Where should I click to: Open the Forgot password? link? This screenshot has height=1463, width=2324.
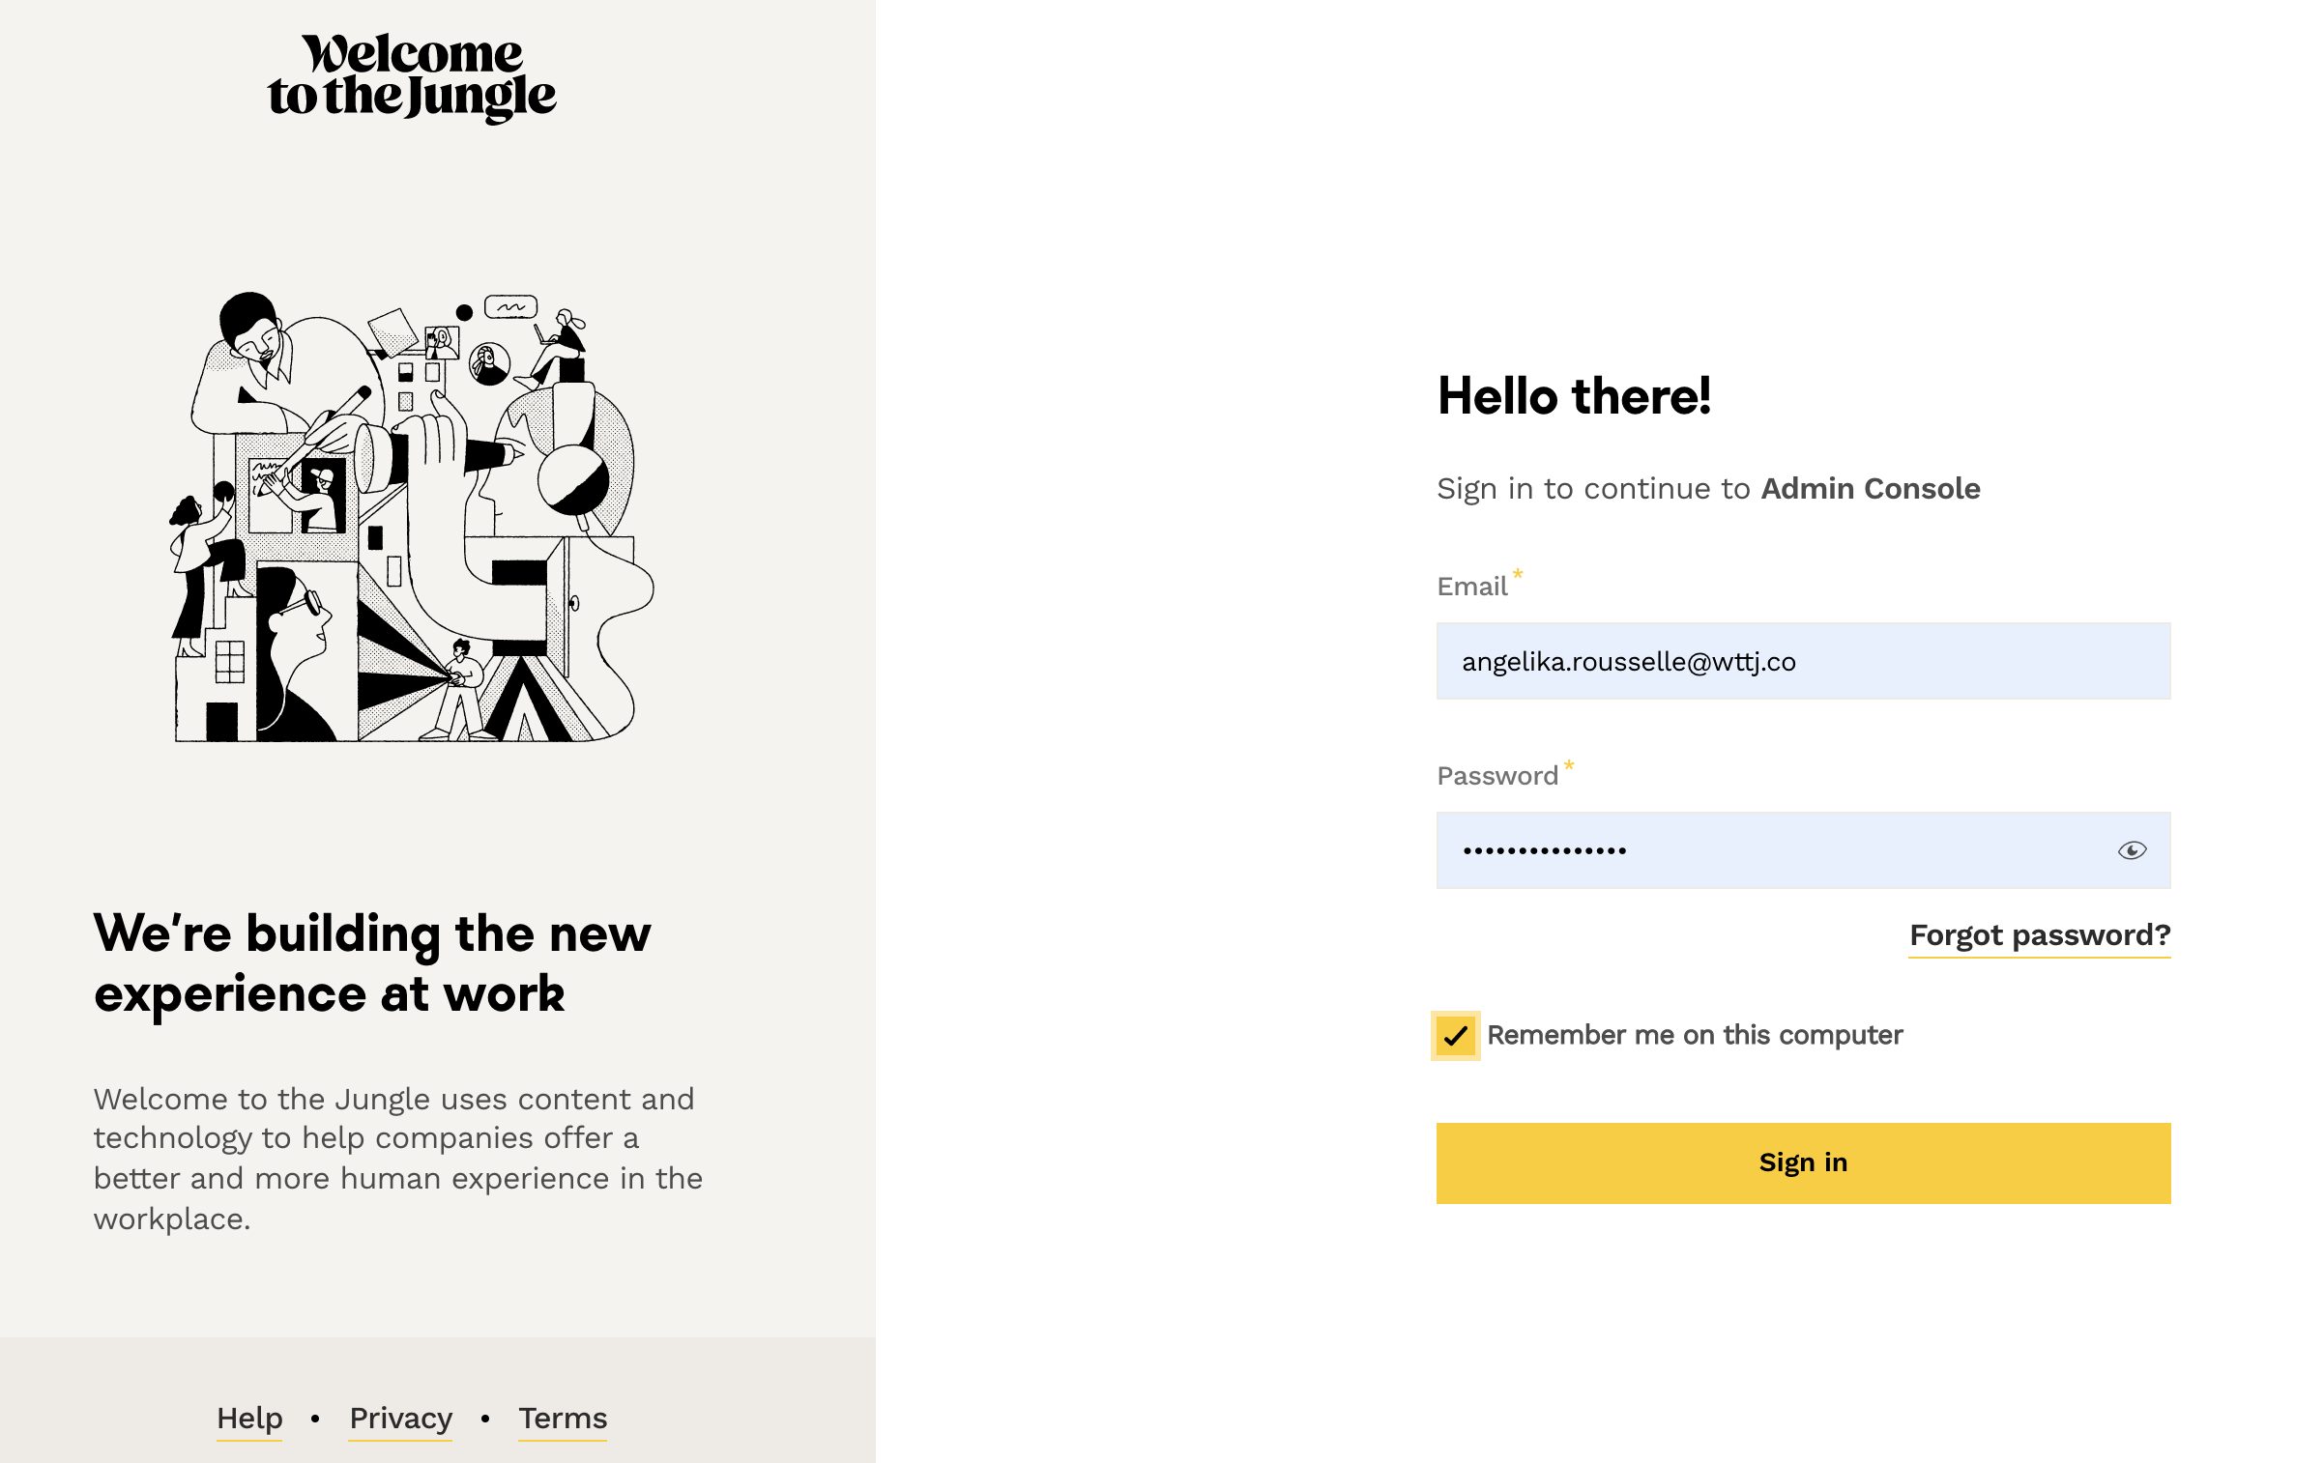[x=2040, y=935]
